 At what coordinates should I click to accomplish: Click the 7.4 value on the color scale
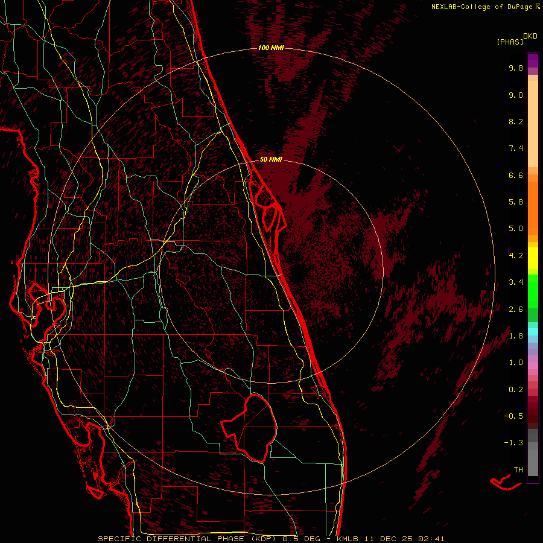[516, 148]
